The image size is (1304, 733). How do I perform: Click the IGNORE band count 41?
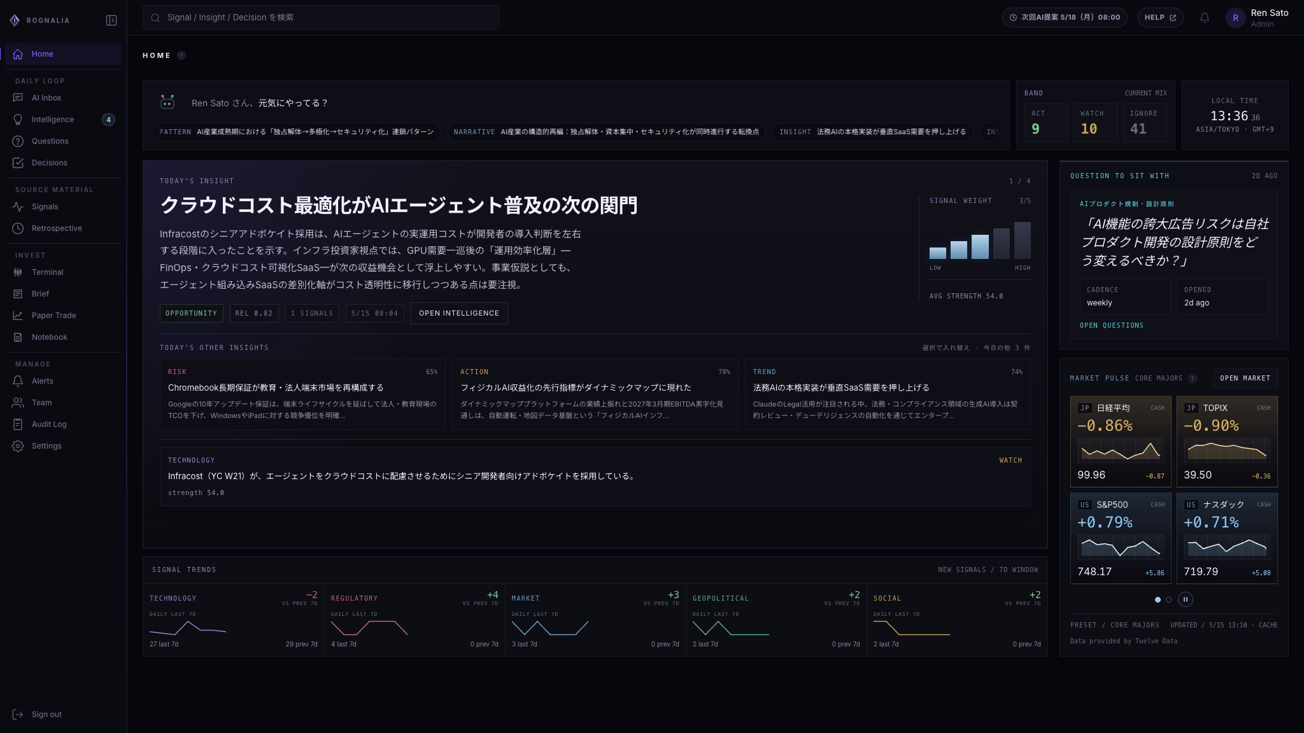coord(1145,123)
